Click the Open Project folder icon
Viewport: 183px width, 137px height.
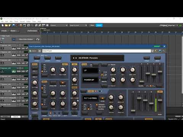click(x=6, y=25)
